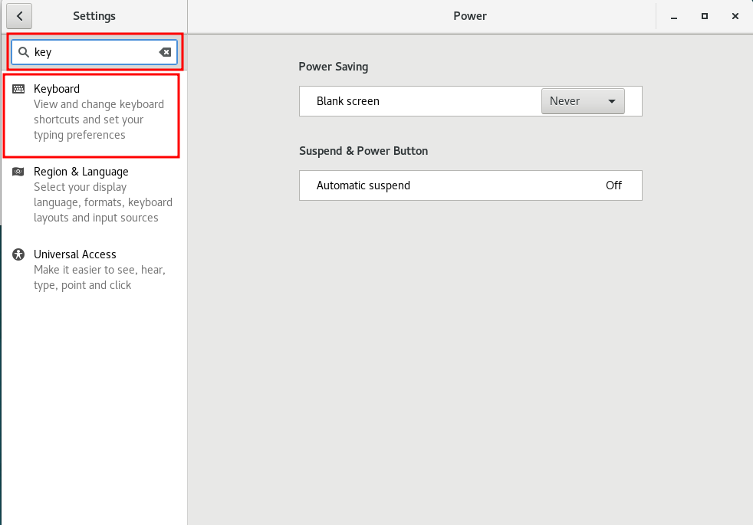Screen dimensions: 753x525
Task: Minimize the Settings window
Action: [674, 17]
